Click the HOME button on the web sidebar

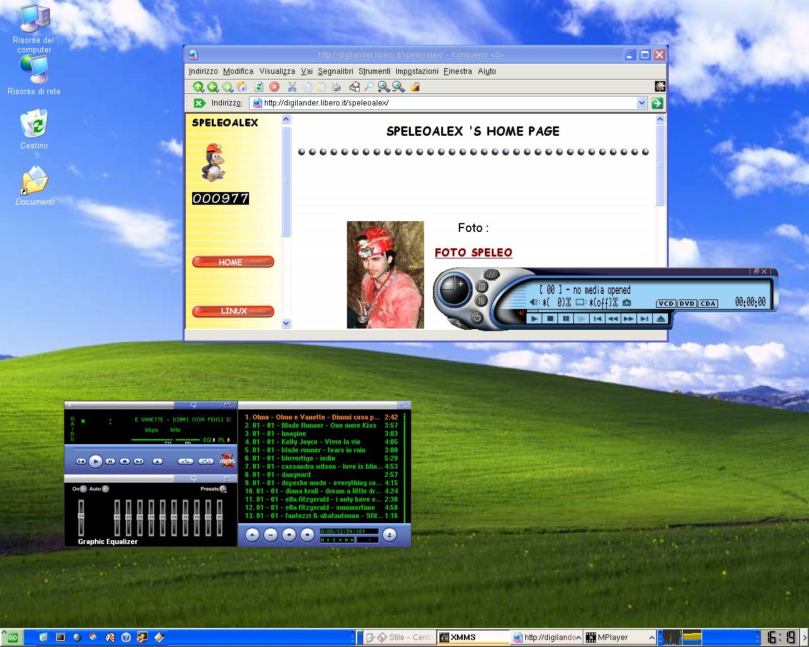(x=233, y=262)
